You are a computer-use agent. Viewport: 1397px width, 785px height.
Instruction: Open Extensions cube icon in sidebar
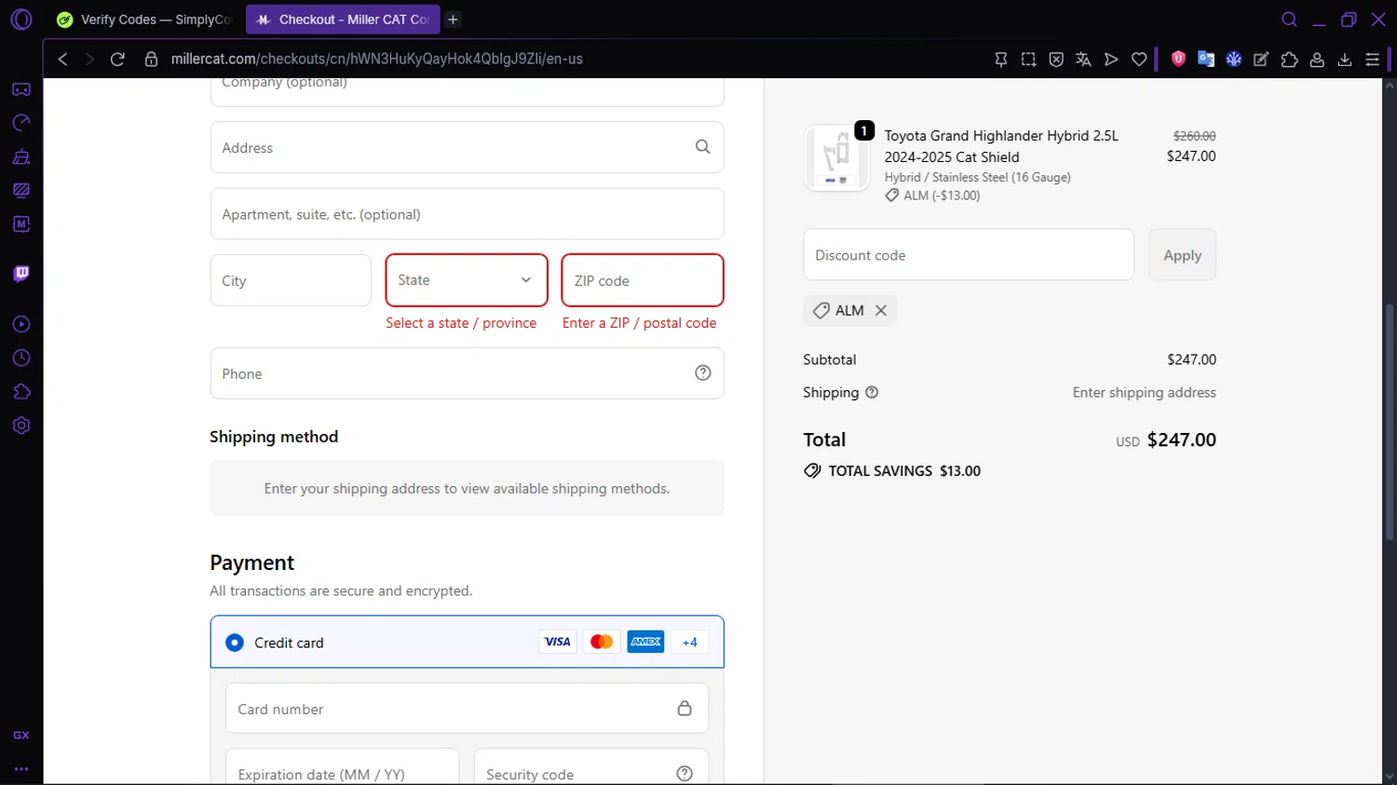point(21,392)
